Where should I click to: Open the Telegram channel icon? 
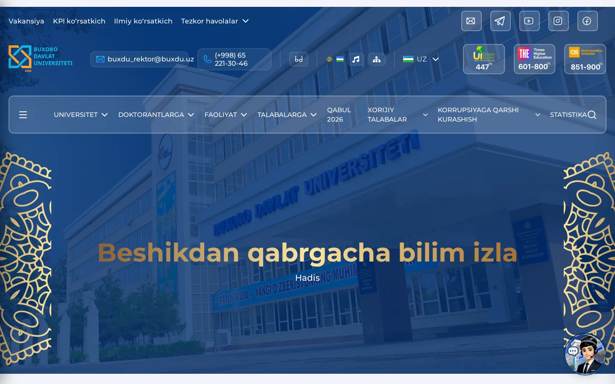500,21
